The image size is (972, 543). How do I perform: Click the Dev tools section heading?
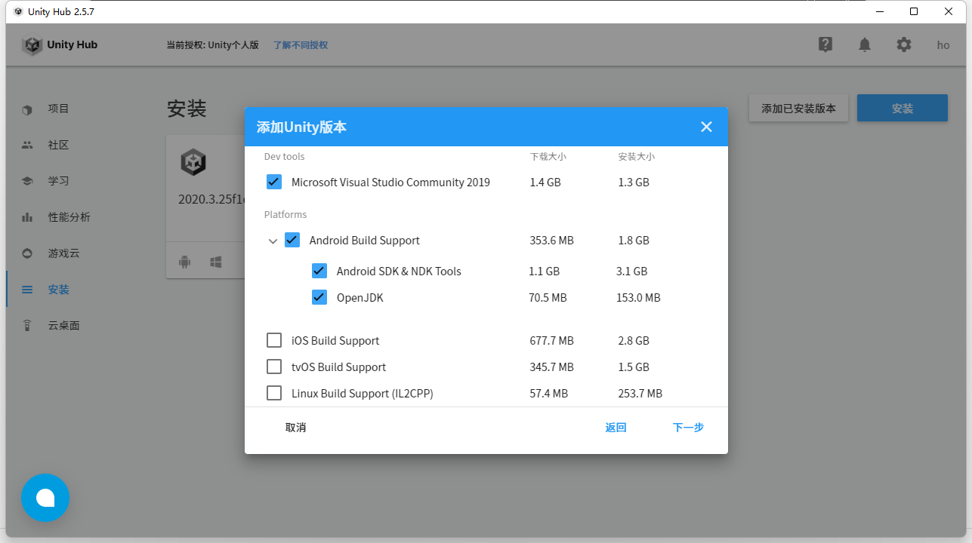coord(285,157)
